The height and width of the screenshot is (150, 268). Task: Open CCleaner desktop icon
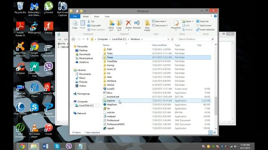pyautogui.click(x=21, y=68)
